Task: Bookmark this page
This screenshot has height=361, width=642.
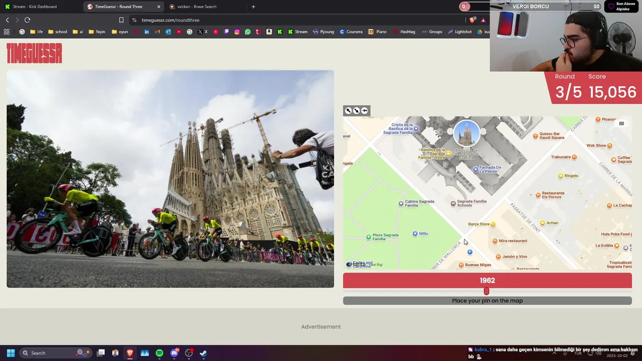Action: [x=121, y=20]
